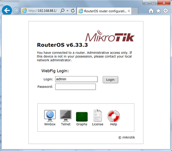Screen dimensions: 172x151
Task: Click the WebFig Login: label
Action: click(x=55, y=71)
